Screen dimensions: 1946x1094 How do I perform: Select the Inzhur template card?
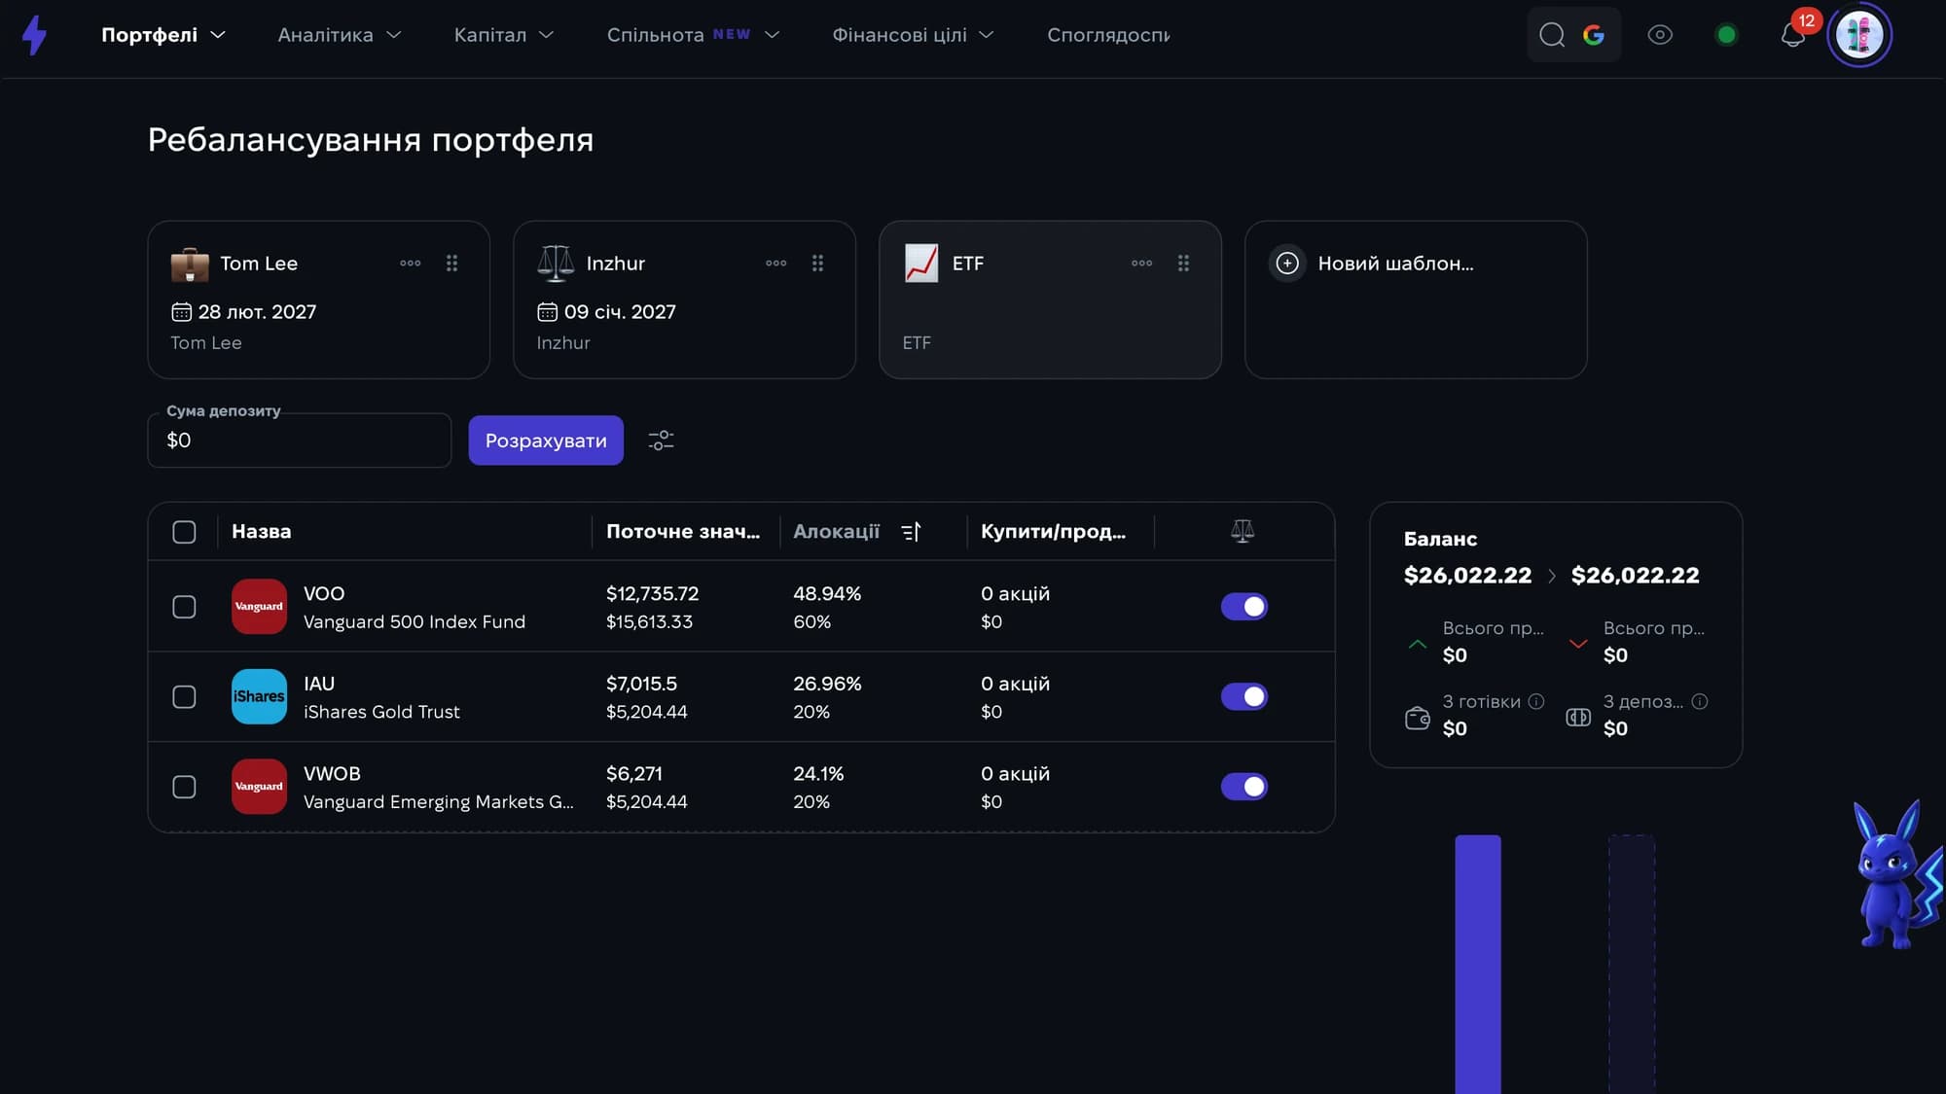[x=684, y=300]
